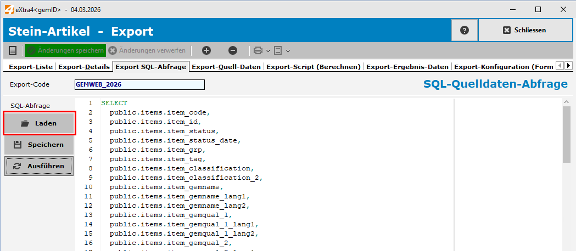Click line public.items.item_status_date
Image resolution: width=576 pixels, height=251 pixels.
(175, 140)
